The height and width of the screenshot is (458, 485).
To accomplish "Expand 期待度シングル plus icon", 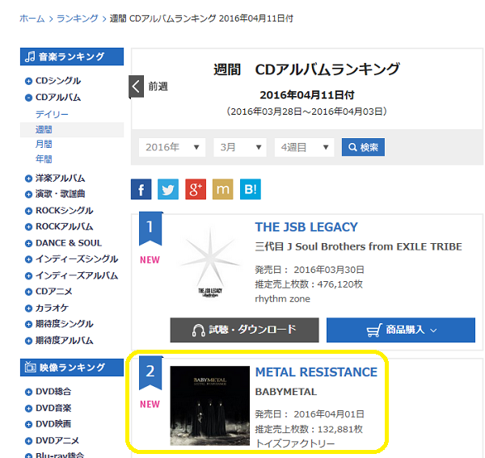I will (x=28, y=324).
